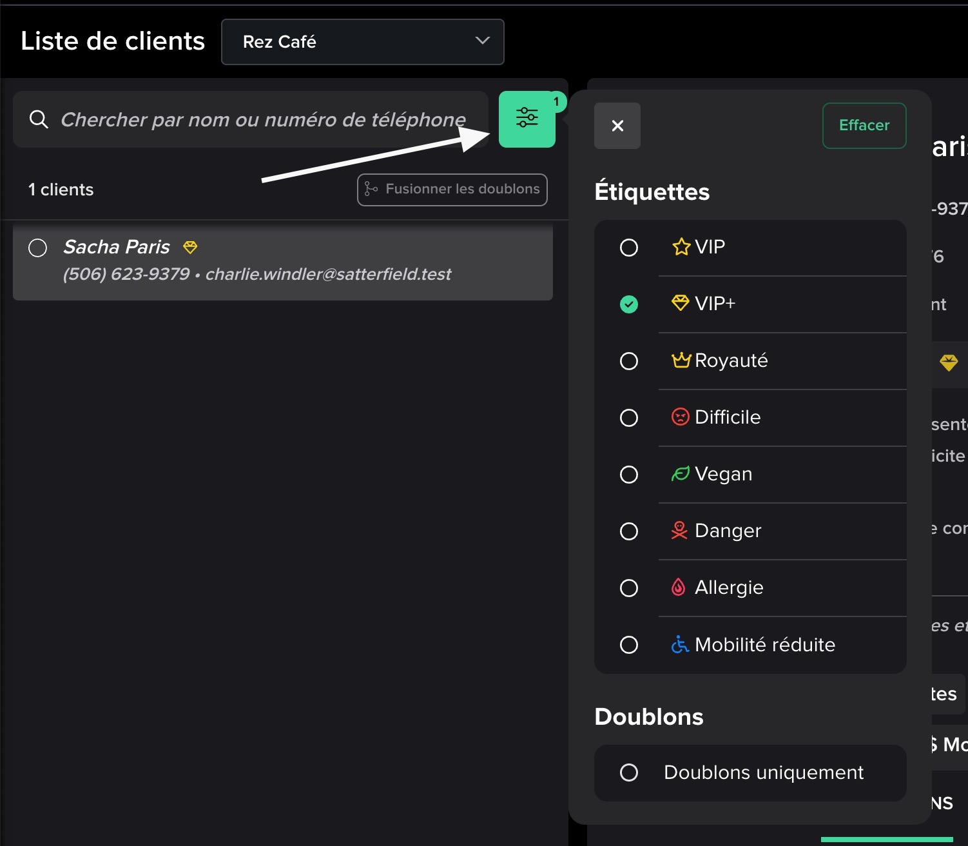This screenshot has height=846, width=968.
Task: Click Fusionner les doublons button
Action: point(452,190)
